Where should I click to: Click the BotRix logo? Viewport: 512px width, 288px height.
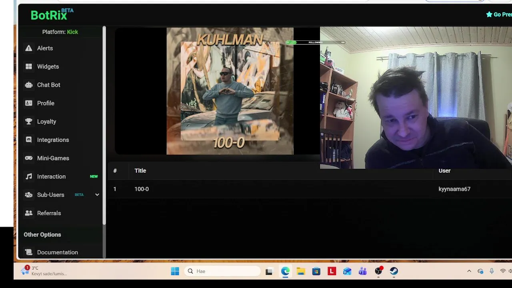(x=52, y=15)
